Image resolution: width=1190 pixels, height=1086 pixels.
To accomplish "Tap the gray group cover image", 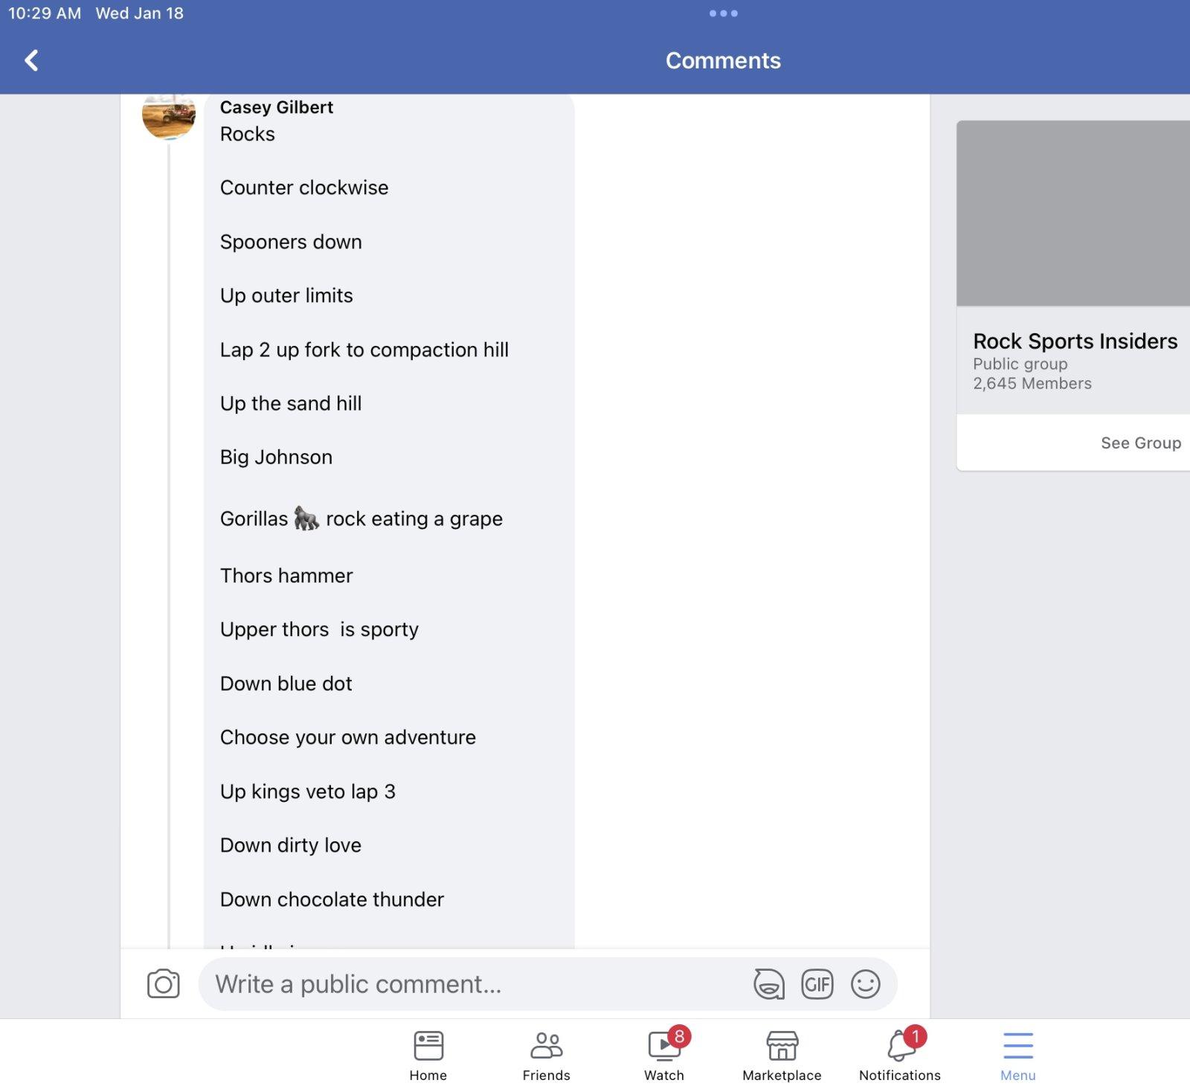I will tap(1072, 213).
